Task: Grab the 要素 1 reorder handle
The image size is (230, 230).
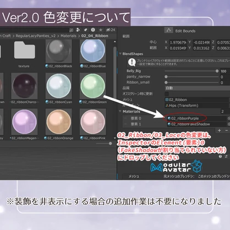Action: coord(125,124)
